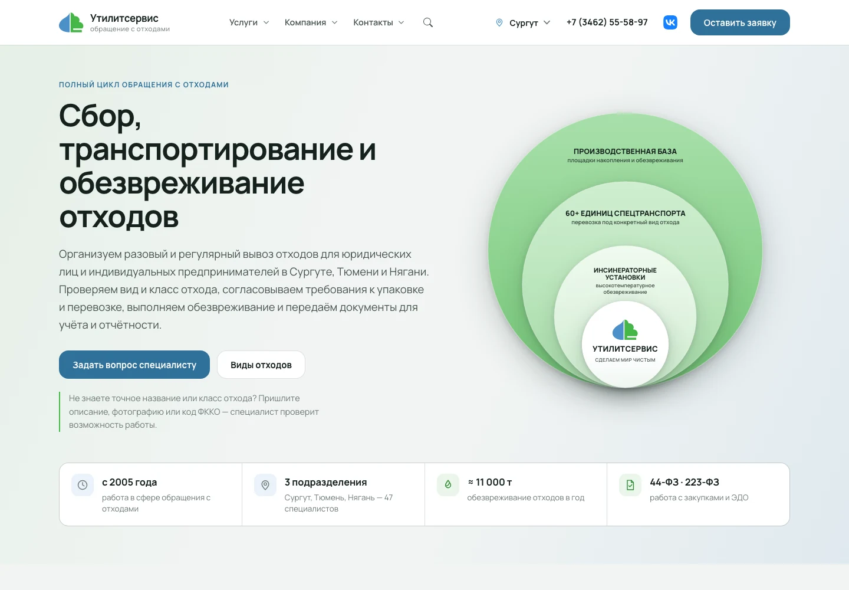The width and height of the screenshot is (849, 590).
Task: Open the Виды отходов button
Action: click(261, 365)
